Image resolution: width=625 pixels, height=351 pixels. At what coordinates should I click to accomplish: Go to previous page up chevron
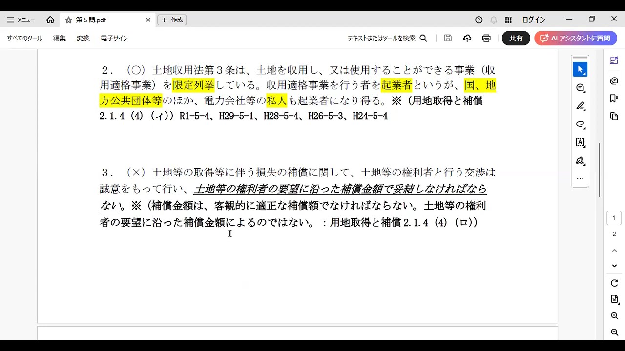coord(614,251)
